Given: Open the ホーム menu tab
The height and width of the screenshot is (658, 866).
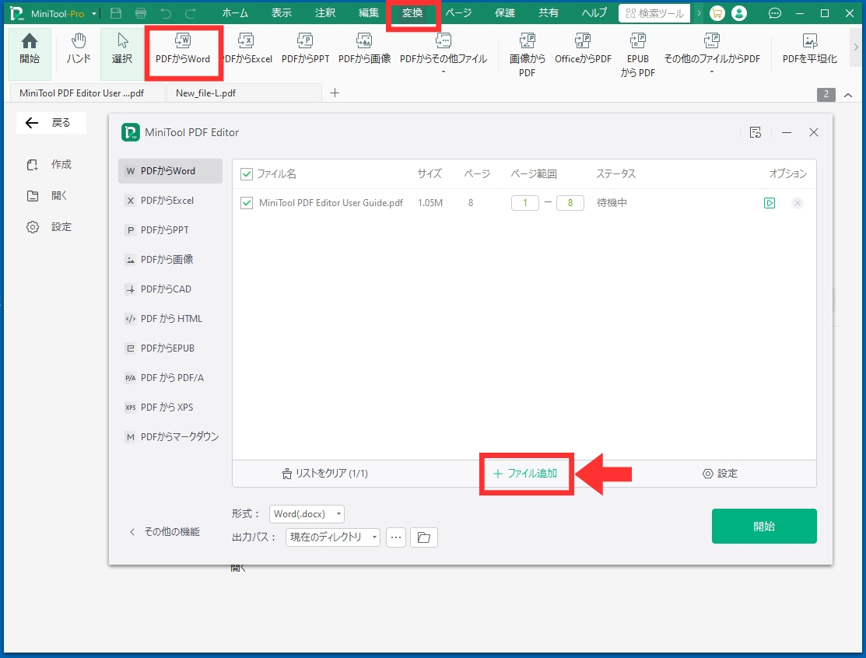Looking at the screenshot, I should point(235,13).
